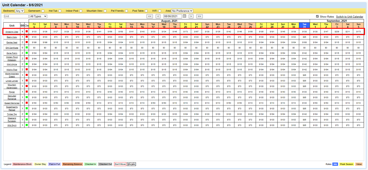Focus the Unit search field

point(16,16)
